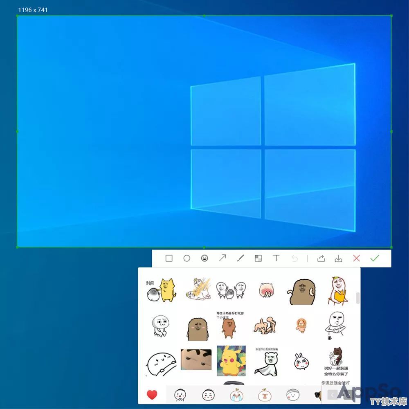
Task: Insert the brown bear '说好一起装逼' sticker
Action: pyautogui.click(x=336, y=362)
